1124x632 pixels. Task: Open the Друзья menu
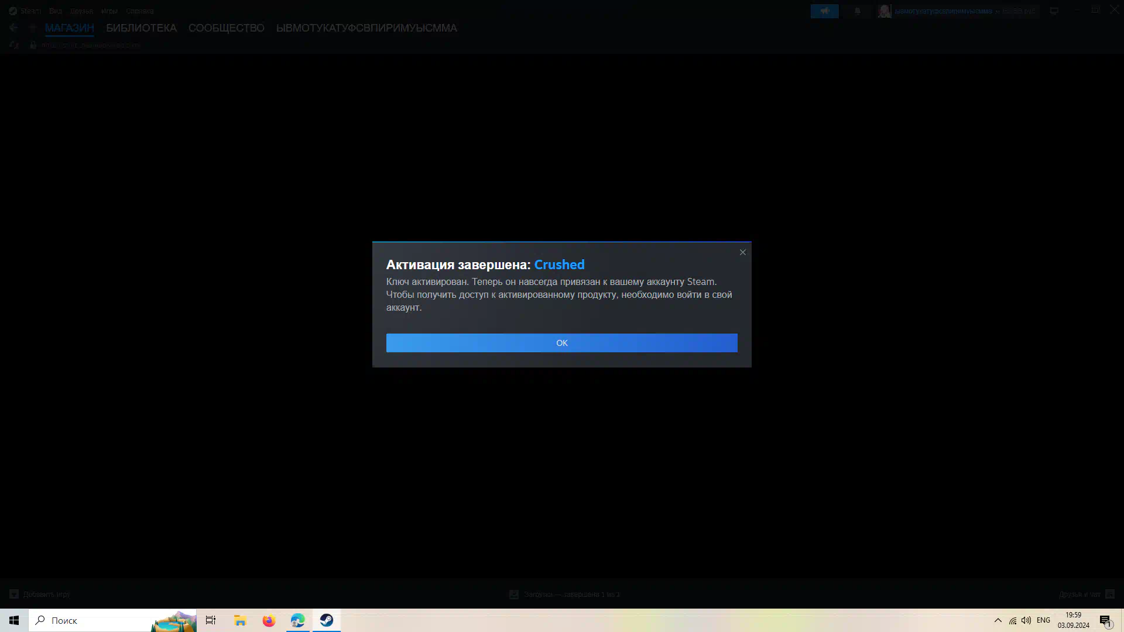tap(81, 11)
